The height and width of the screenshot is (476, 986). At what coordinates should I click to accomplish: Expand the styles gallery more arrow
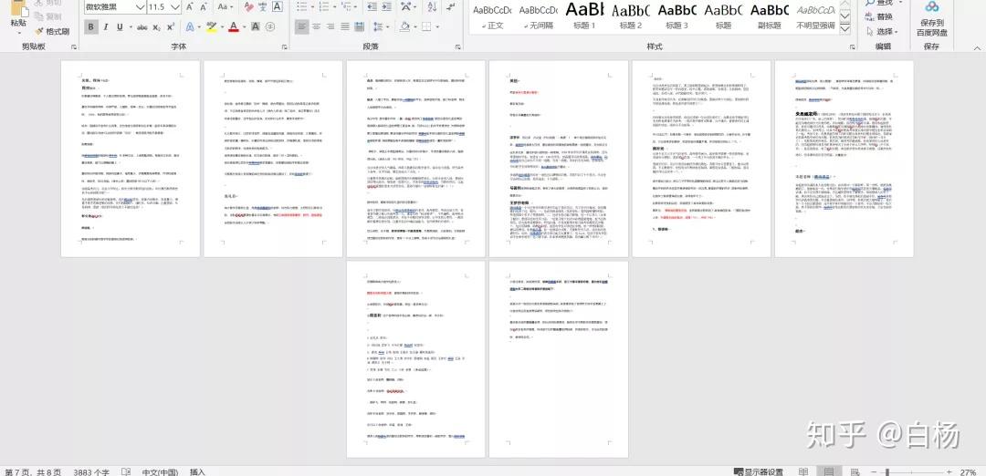(x=845, y=29)
